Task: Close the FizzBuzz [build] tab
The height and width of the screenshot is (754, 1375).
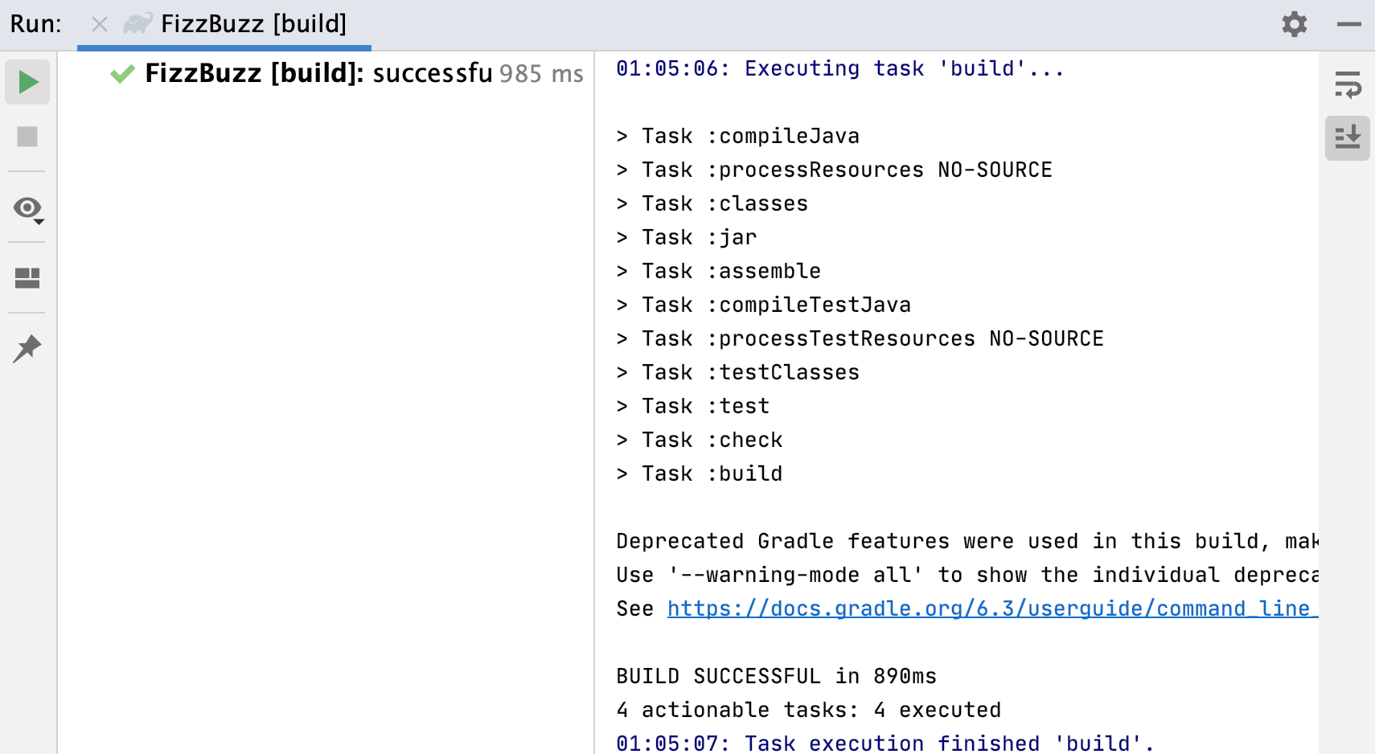Action: [98, 24]
